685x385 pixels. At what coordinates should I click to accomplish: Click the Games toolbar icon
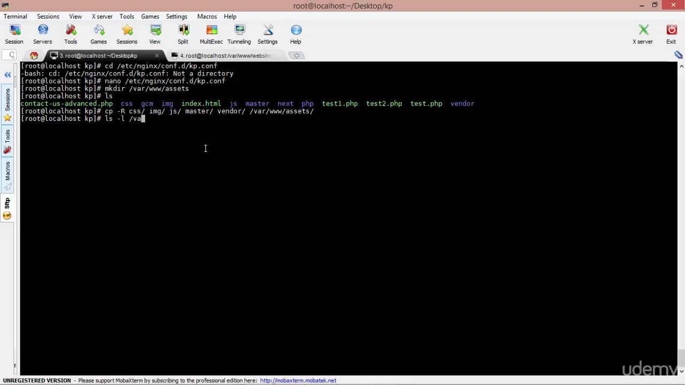[98, 34]
